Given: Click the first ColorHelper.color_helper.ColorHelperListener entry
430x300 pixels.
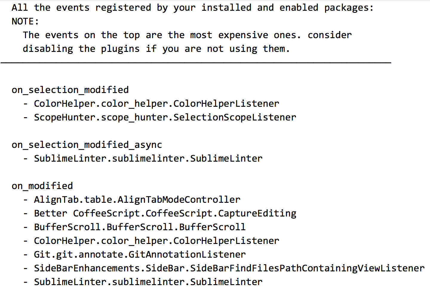Looking at the screenshot, I should pyautogui.click(x=156, y=103).
